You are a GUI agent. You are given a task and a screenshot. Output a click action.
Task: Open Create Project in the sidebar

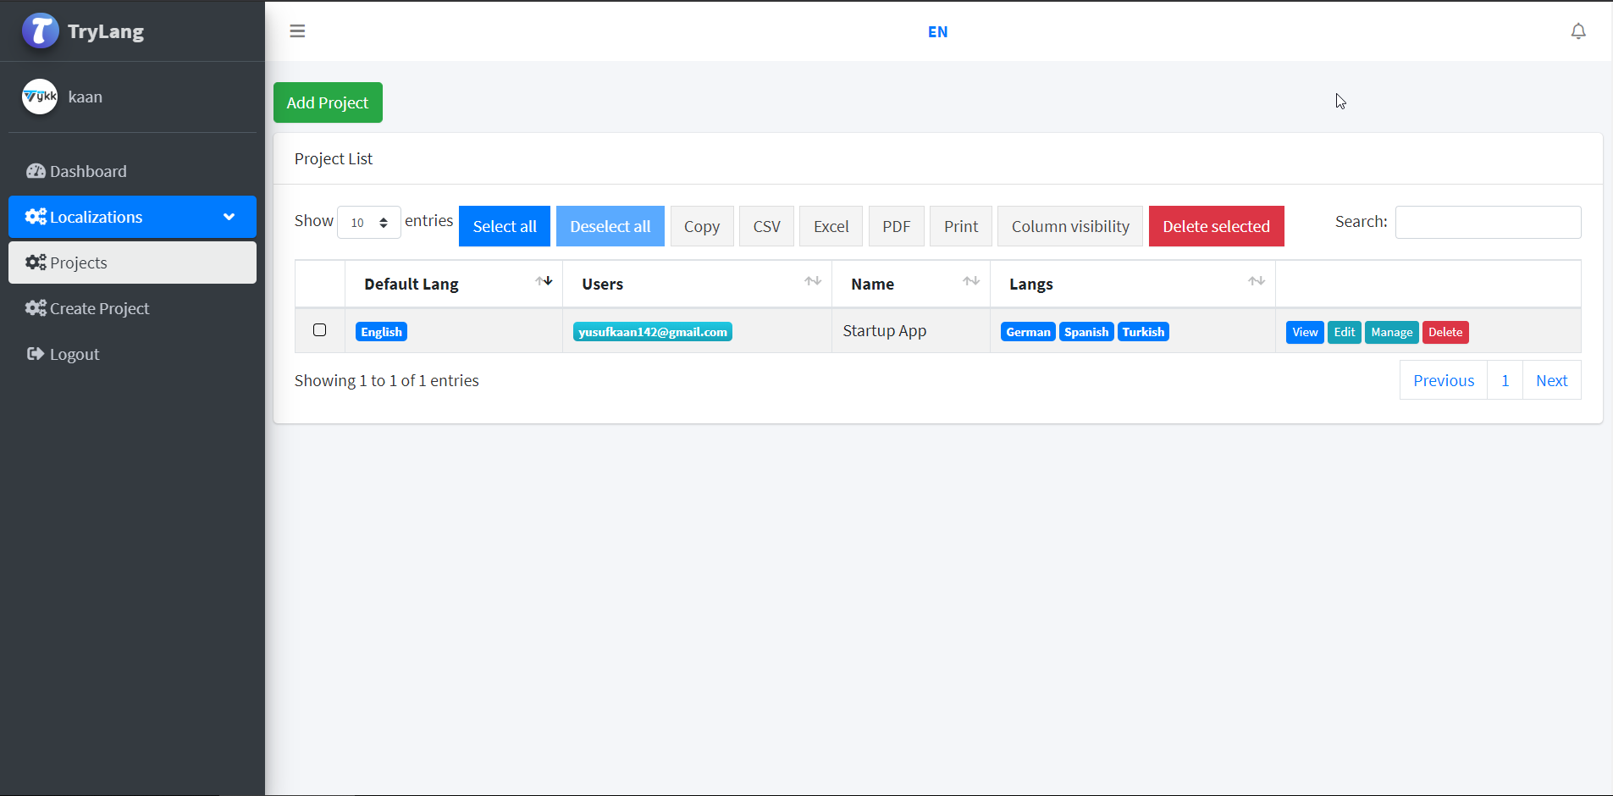coord(132,308)
